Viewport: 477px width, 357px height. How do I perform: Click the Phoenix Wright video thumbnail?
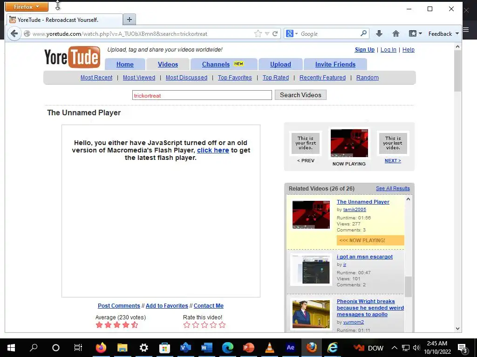(311, 314)
